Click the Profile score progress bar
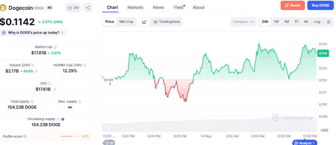This screenshot has height=145, width=336. (x=70, y=136)
